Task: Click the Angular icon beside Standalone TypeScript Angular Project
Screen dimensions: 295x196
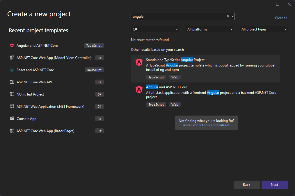Action: [139, 62]
